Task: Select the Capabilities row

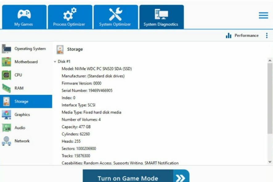Action: tap(120, 163)
